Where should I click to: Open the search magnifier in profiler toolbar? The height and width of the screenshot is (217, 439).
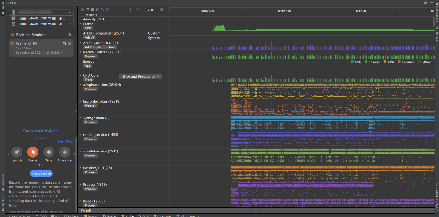pos(102,10)
